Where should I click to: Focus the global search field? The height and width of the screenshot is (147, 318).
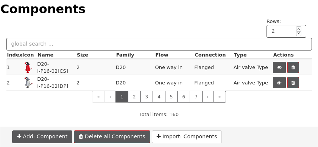[159, 44]
